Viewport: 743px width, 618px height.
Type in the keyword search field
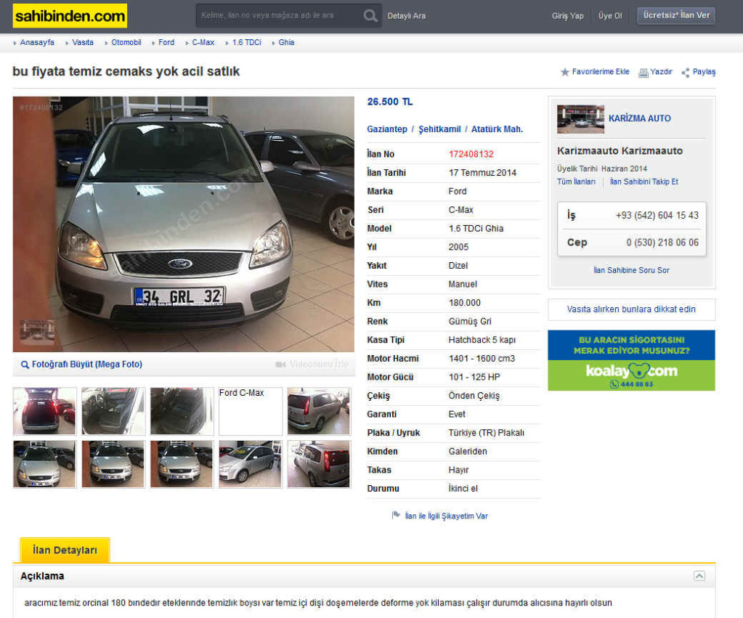click(x=280, y=15)
